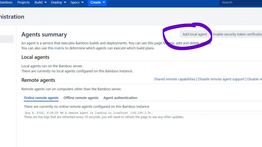Click the Add local agent button
The image size is (262, 147).
coord(195,34)
